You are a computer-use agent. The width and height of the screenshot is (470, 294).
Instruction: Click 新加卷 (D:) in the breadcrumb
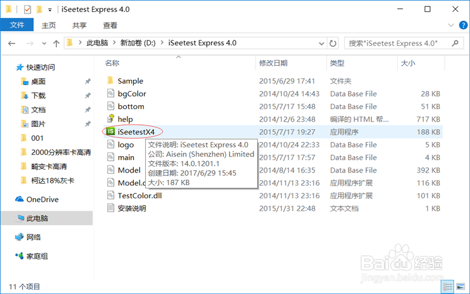[138, 43]
